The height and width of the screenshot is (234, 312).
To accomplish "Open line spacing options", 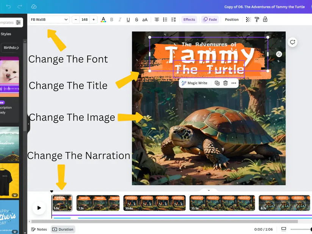I will click(x=173, y=20).
